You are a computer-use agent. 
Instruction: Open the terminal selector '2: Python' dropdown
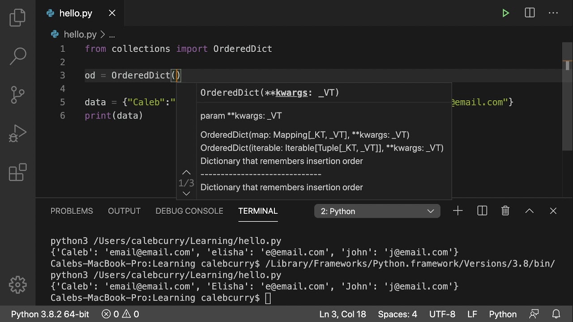[377, 211]
